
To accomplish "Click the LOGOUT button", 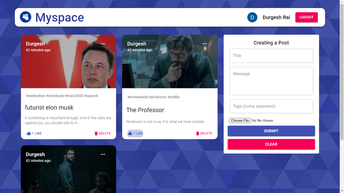I will point(306,17).
